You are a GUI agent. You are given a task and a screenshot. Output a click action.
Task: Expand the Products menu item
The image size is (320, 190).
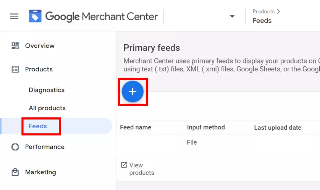click(x=39, y=69)
